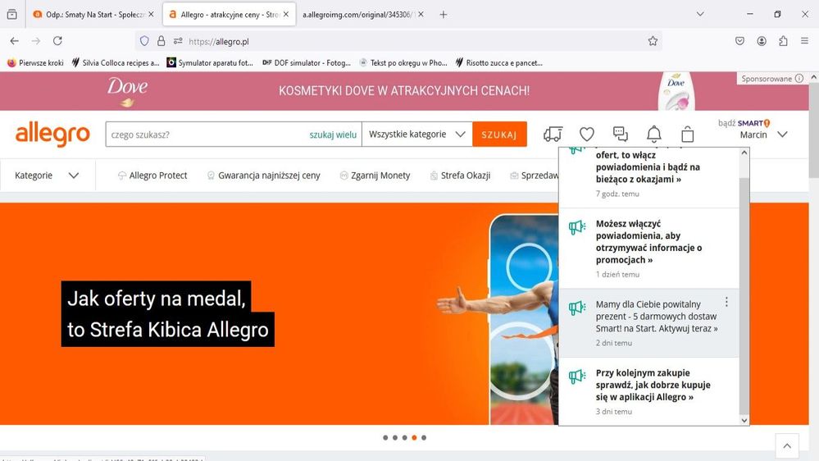
Task: Open a new tab with plus button
Action: [443, 15]
